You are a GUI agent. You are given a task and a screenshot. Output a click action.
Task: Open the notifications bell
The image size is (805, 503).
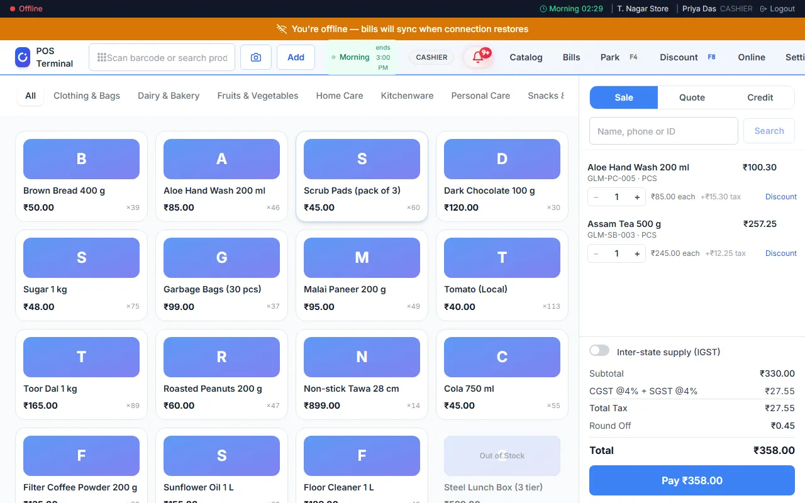click(x=478, y=57)
